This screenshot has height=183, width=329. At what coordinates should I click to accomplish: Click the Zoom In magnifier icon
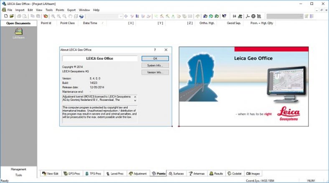[53, 16]
